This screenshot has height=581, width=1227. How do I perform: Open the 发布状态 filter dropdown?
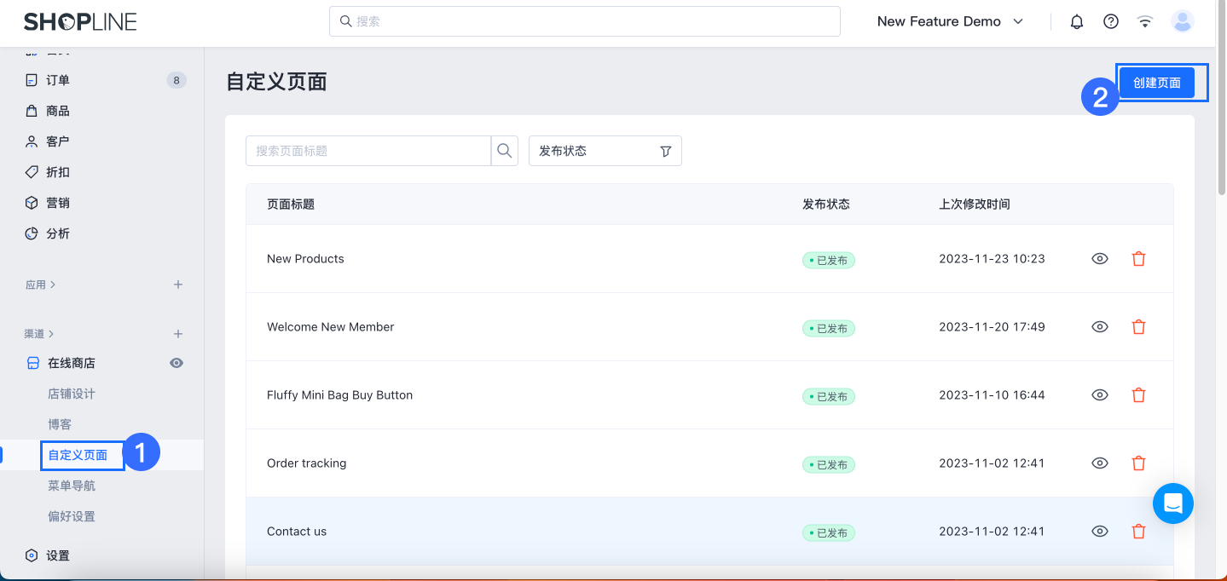click(x=605, y=150)
